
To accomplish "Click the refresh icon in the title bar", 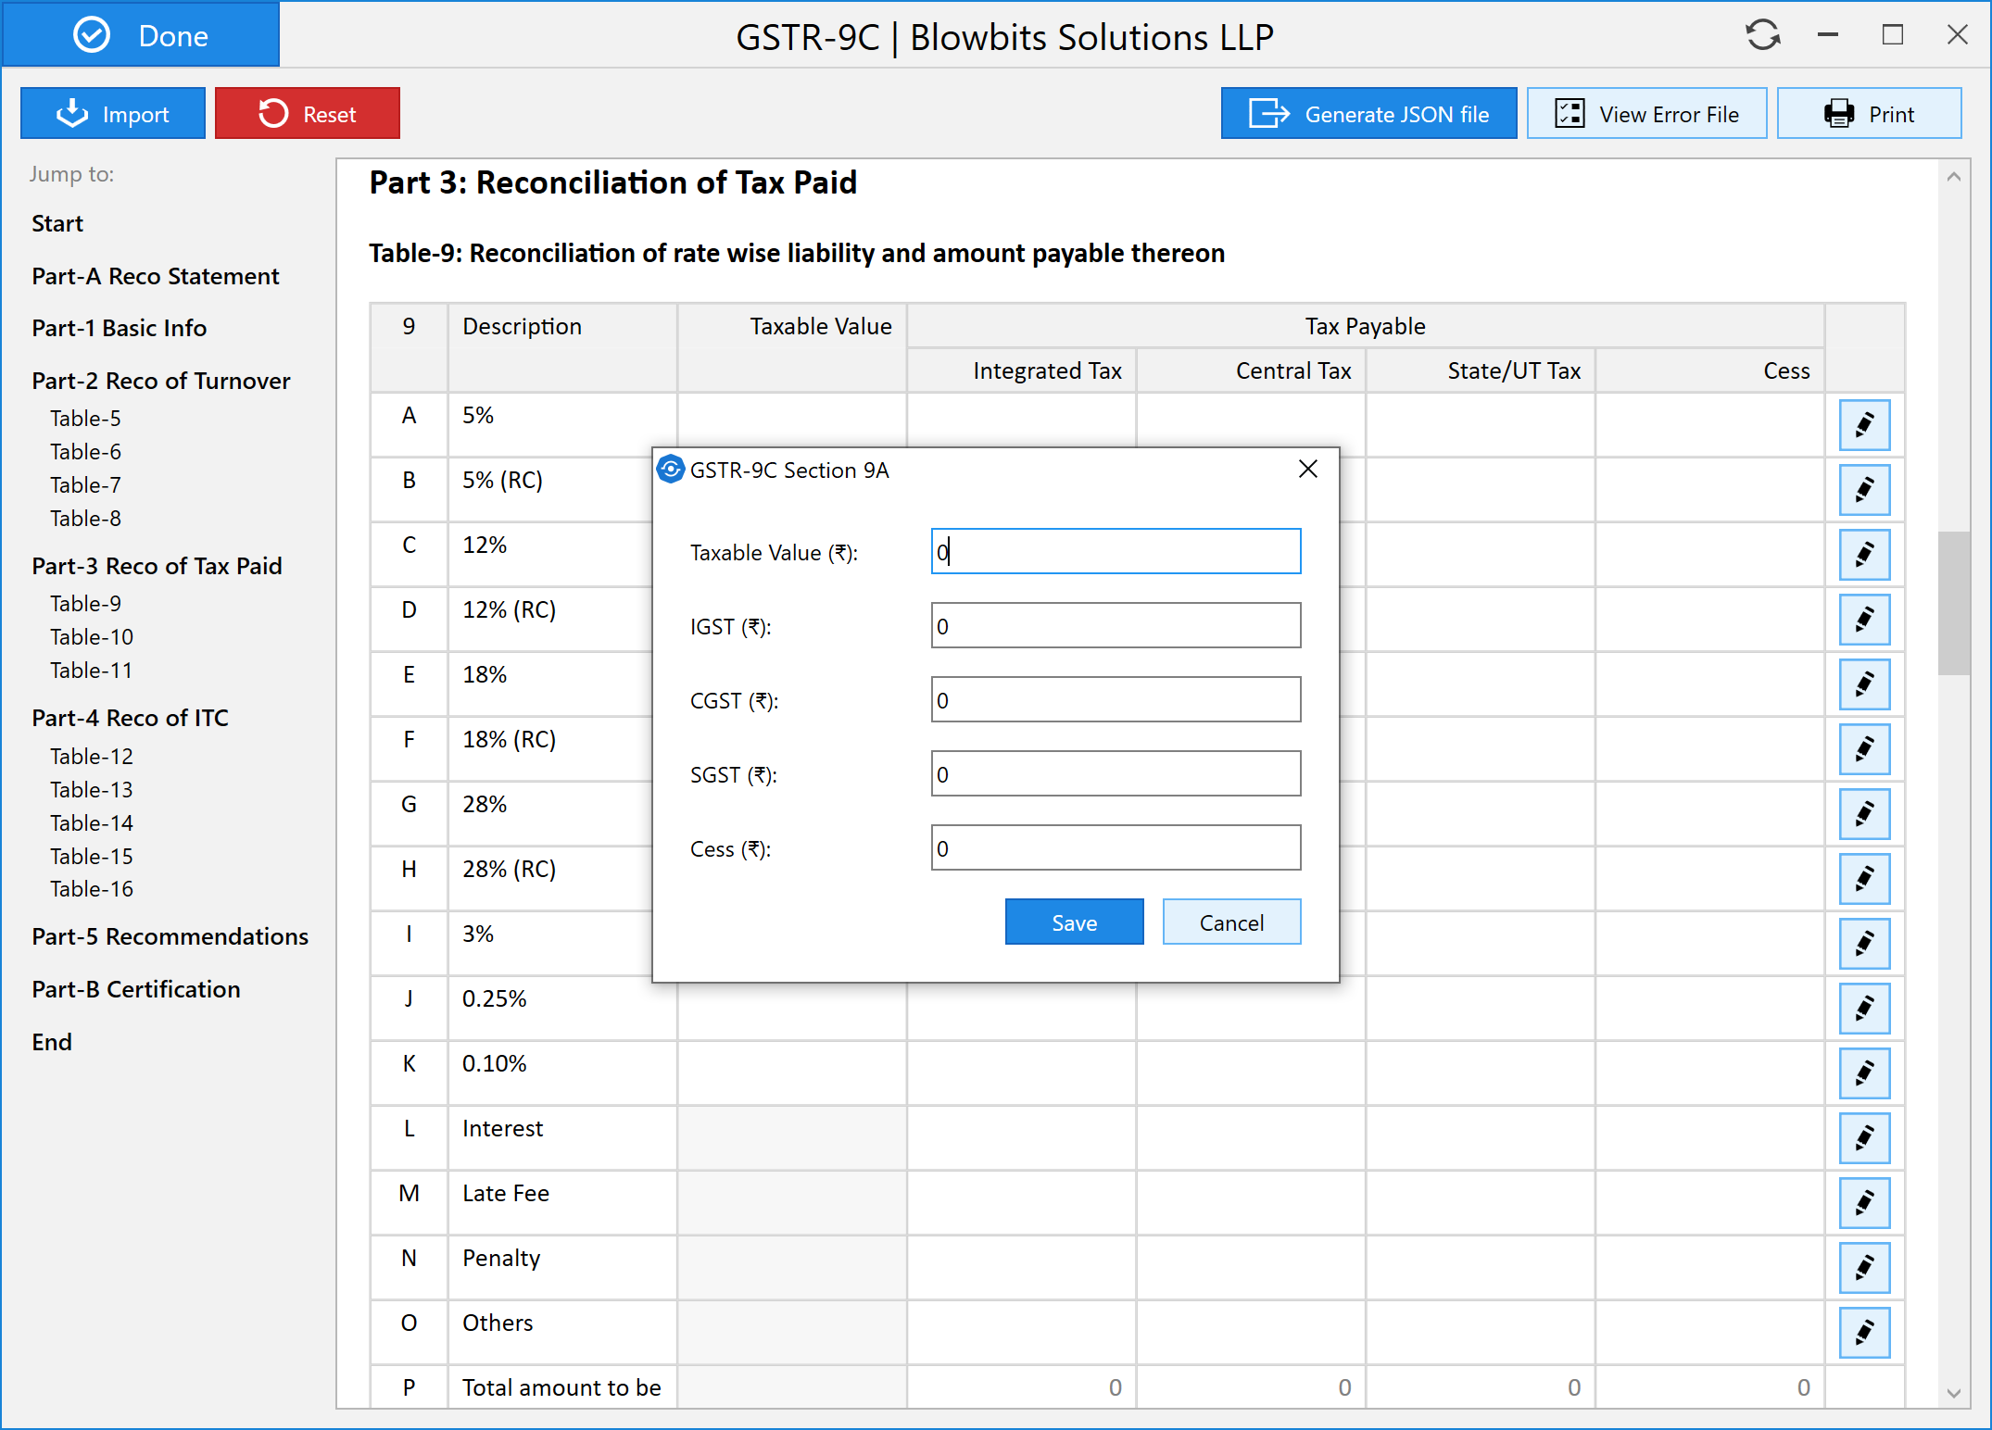I will tap(1761, 36).
